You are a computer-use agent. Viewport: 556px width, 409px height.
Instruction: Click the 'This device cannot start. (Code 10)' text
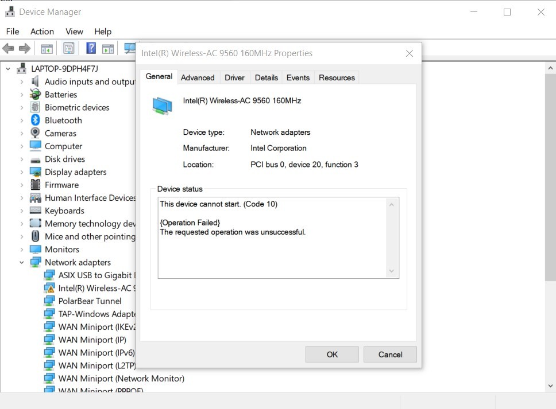point(218,204)
